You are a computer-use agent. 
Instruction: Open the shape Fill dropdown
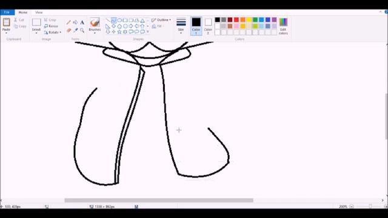point(158,26)
